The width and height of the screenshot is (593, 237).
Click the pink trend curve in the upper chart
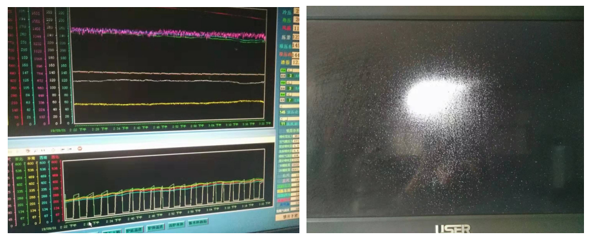coord(168,33)
